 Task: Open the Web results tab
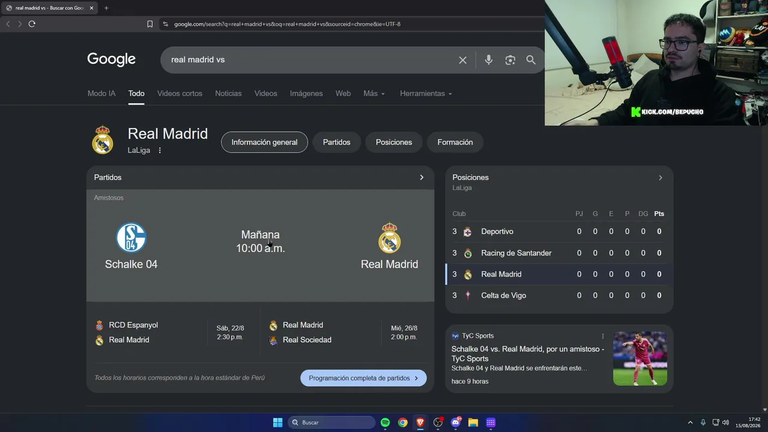tap(343, 94)
